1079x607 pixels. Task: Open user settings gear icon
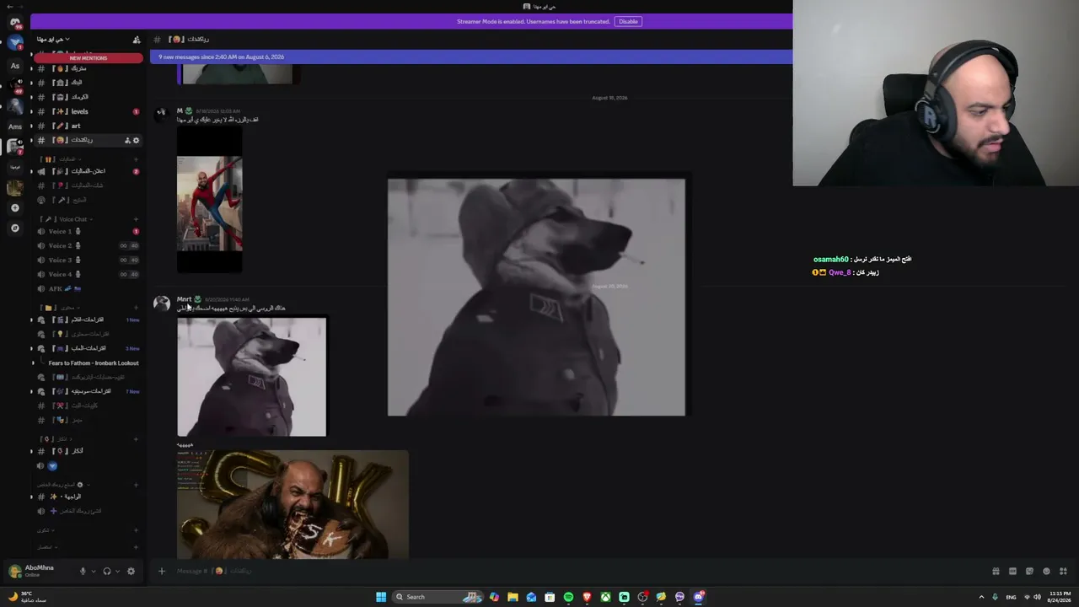pyautogui.click(x=131, y=572)
